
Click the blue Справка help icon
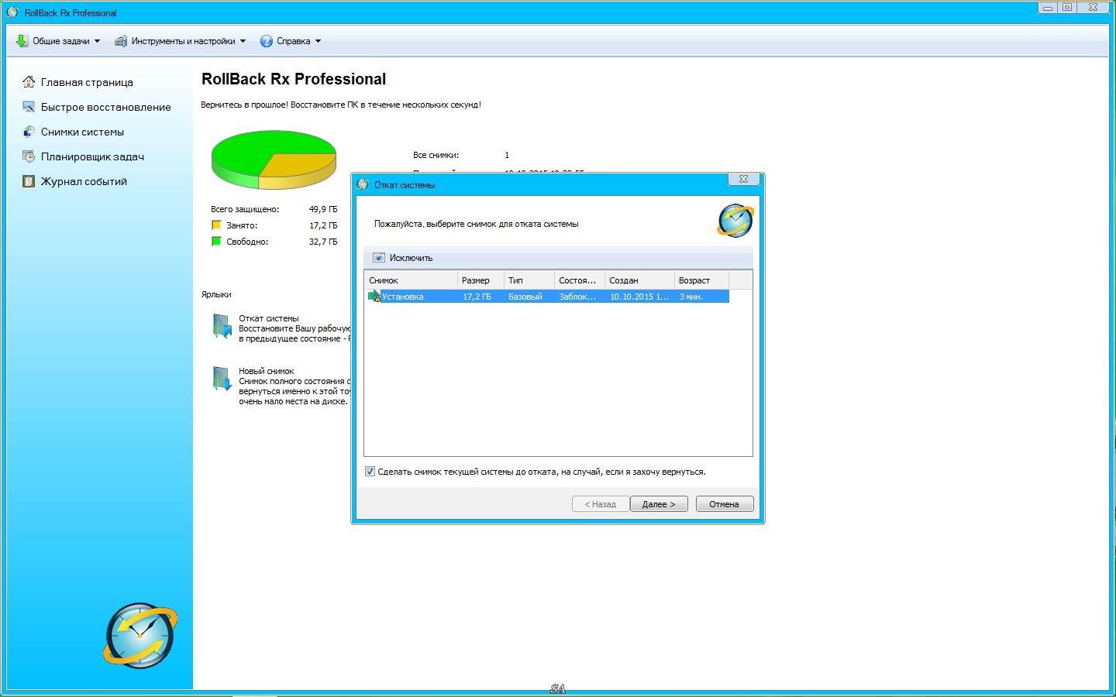coord(267,41)
